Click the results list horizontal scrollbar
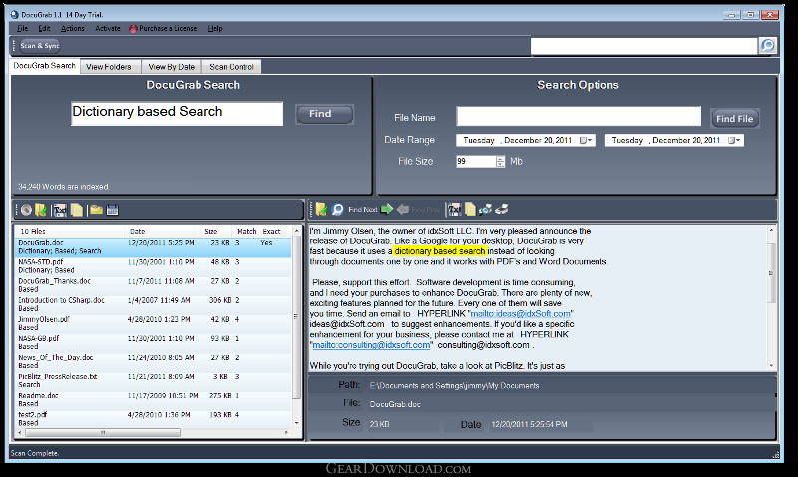Image resolution: width=798 pixels, height=477 pixels. [x=103, y=433]
